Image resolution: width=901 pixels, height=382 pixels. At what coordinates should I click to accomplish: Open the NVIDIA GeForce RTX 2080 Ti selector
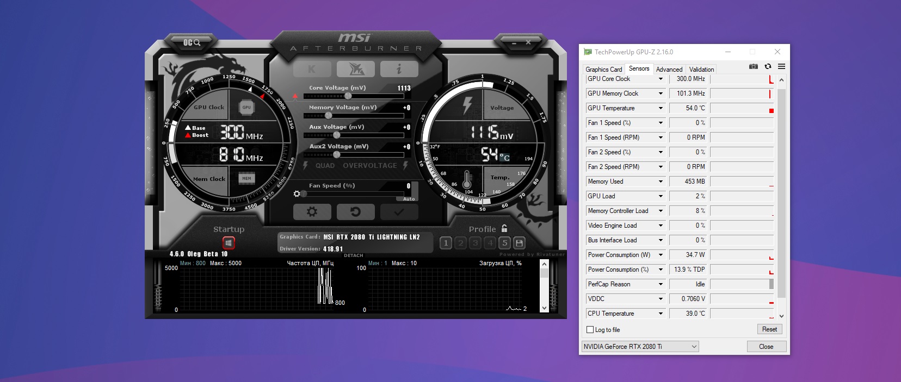[640, 347]
